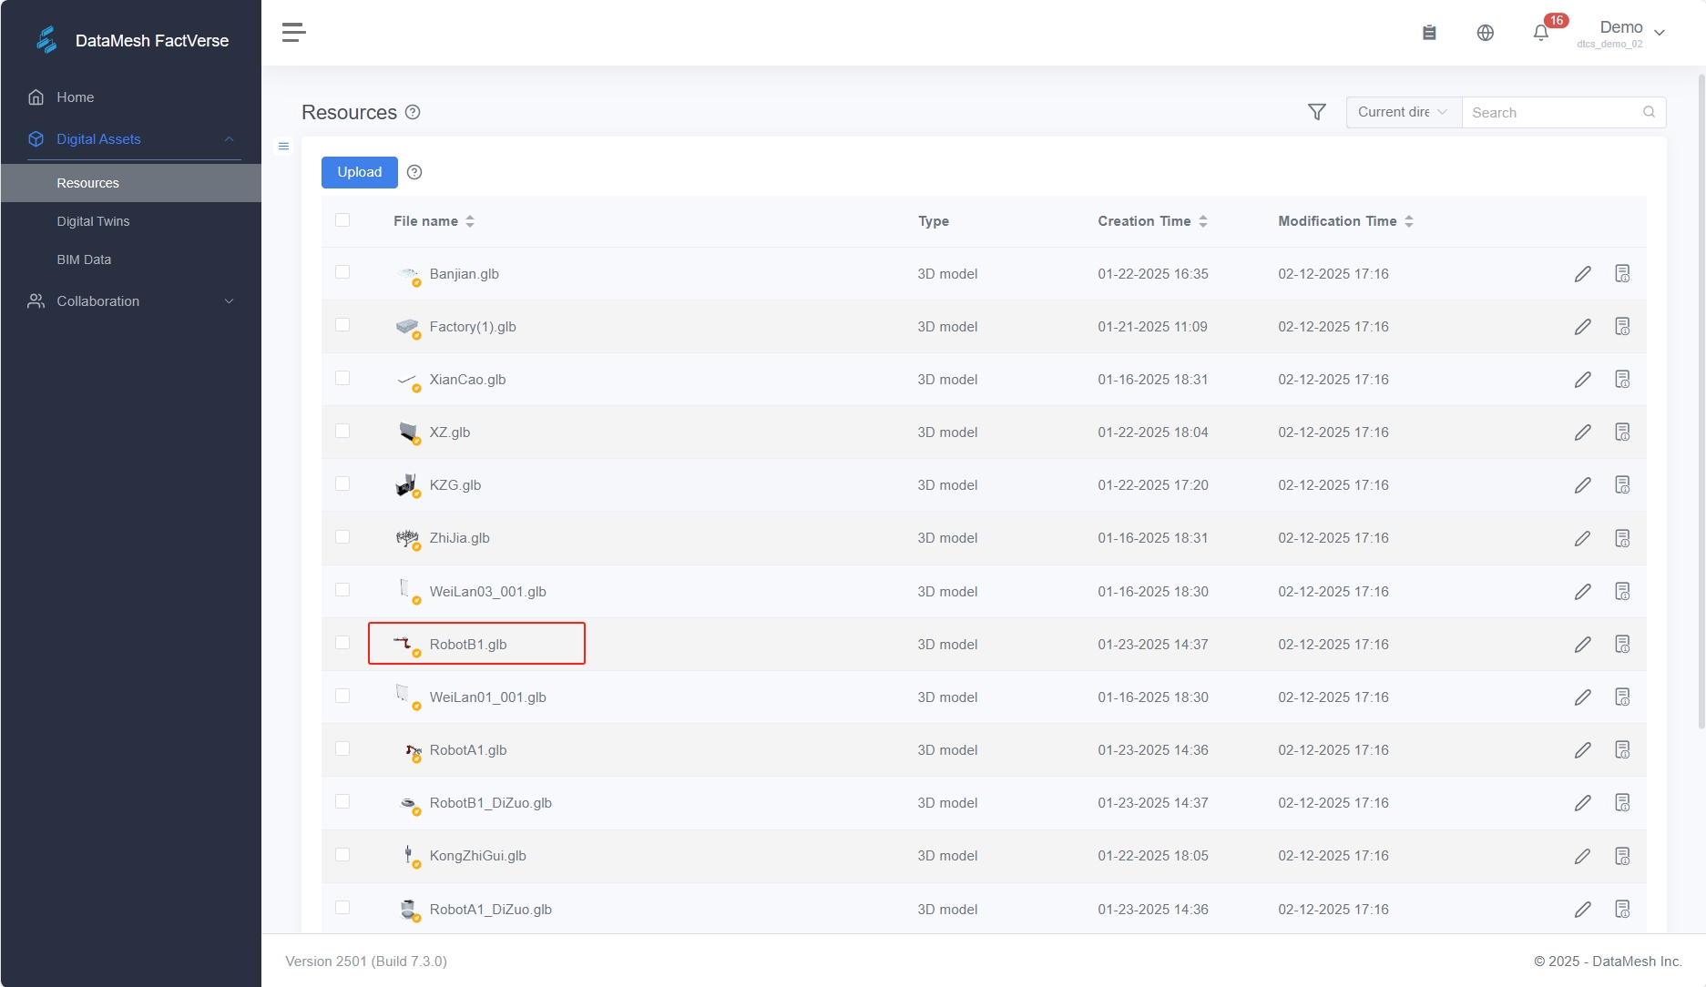Click the globe language icon
Image resolution: width=1706 pixels, height=987 pixels.
pos(1485,33)
